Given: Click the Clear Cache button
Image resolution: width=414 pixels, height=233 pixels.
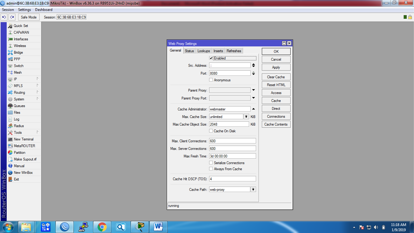Looking at the screenshot, I should click(276, 77).
